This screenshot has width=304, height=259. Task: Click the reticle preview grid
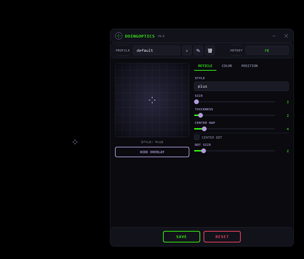(x=152, y=100)
